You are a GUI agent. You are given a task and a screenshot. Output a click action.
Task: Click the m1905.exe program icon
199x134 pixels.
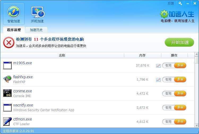(7, 65)
